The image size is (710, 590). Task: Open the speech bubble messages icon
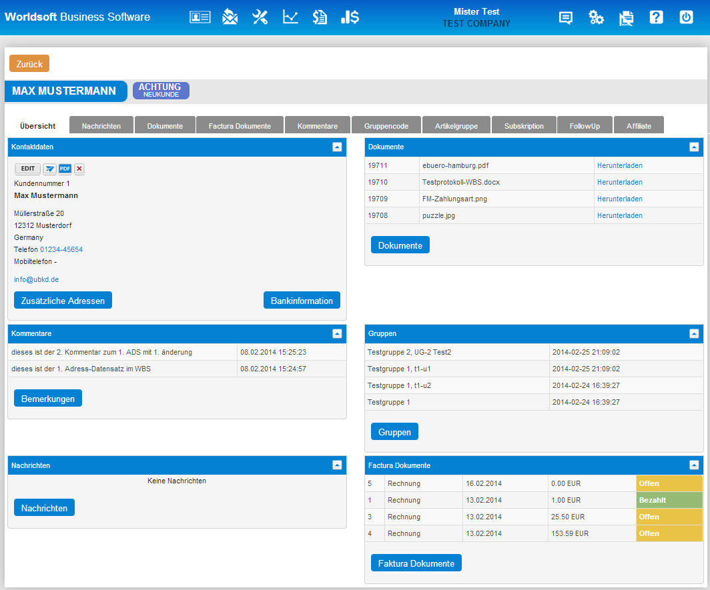click(566, 17)
